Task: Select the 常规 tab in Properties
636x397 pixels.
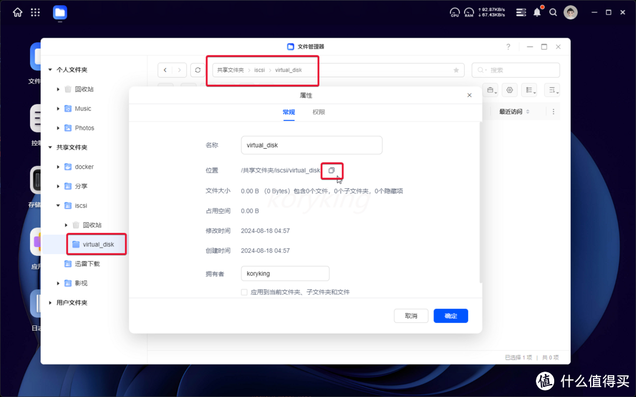Action: pos(289,111)
